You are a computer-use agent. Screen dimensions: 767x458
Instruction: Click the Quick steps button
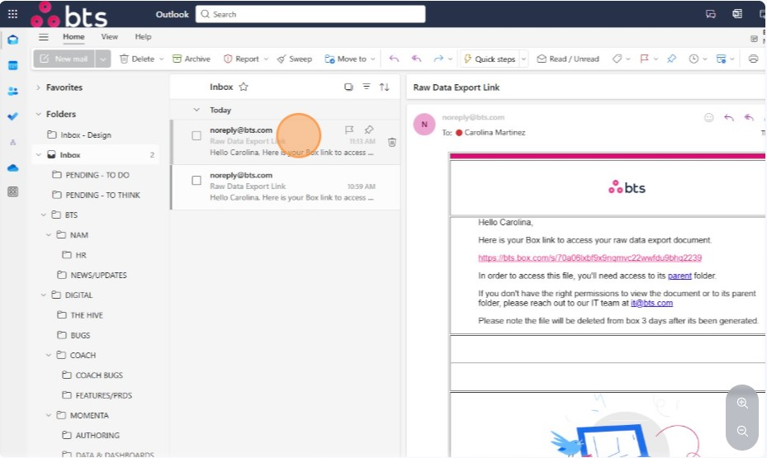490,59
